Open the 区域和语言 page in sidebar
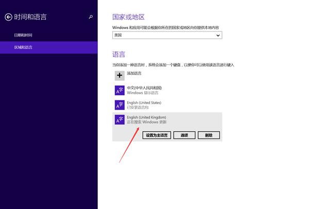The image size is (335, 209). coord(49,47)
